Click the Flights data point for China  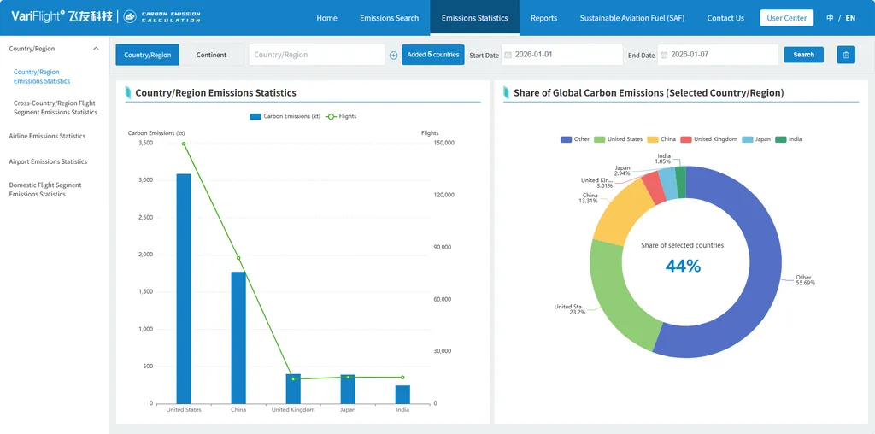pyautogui.click(x=238, y=258)
